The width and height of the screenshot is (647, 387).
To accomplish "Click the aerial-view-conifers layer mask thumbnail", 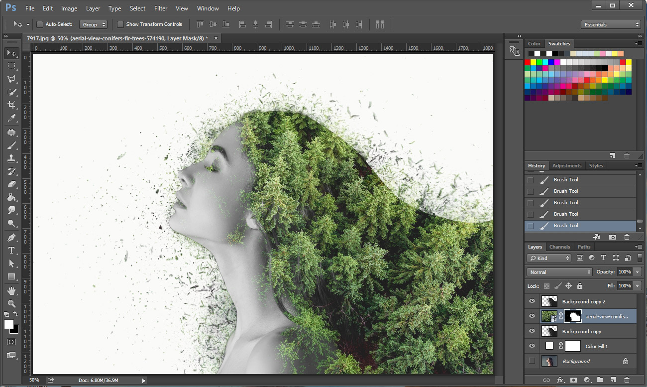I will (x=573, y=316).
